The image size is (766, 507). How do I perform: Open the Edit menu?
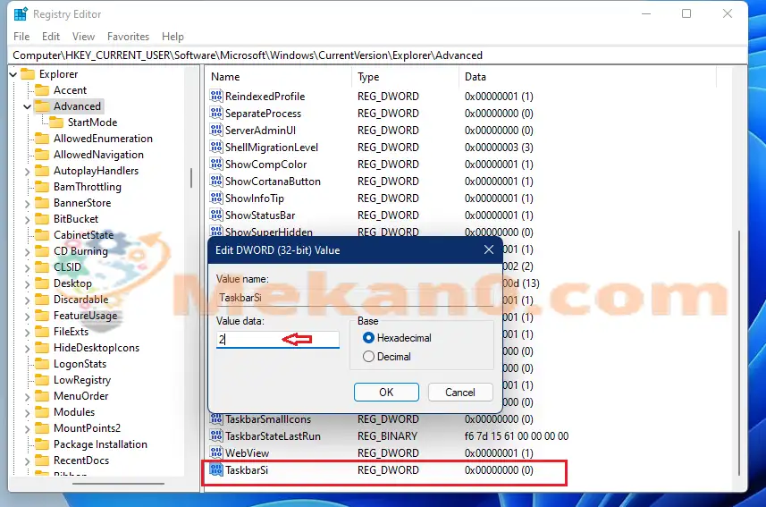51,37
